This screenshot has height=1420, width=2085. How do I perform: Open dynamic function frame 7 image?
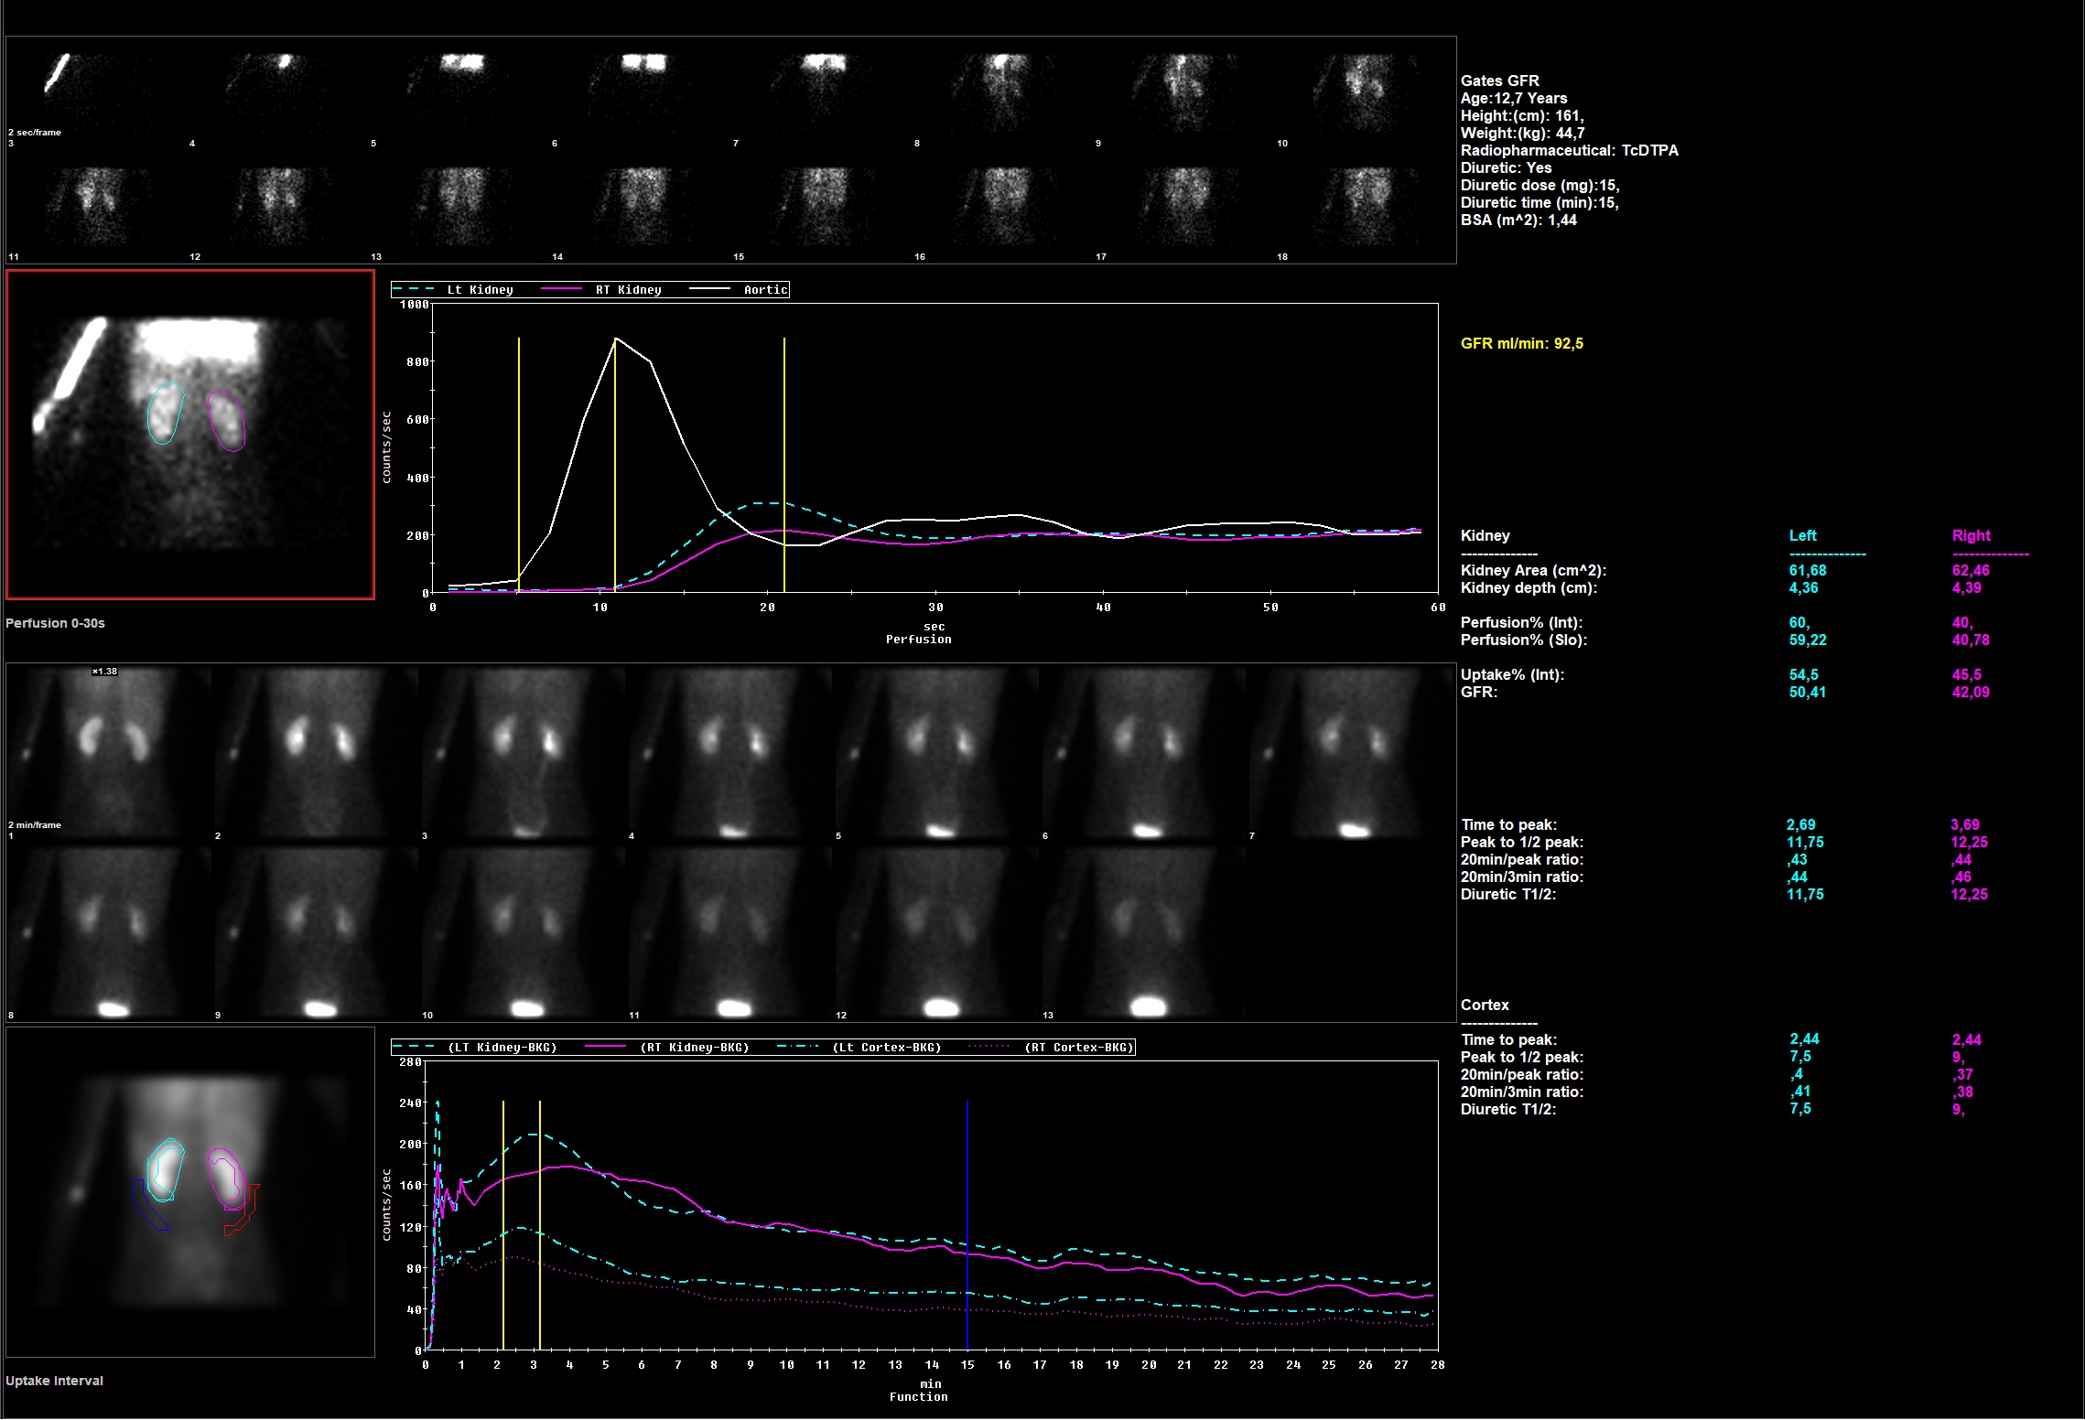1351,750
